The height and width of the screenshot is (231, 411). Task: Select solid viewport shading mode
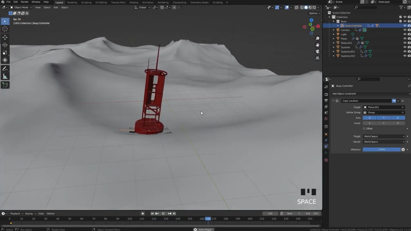tap(306, 7)
